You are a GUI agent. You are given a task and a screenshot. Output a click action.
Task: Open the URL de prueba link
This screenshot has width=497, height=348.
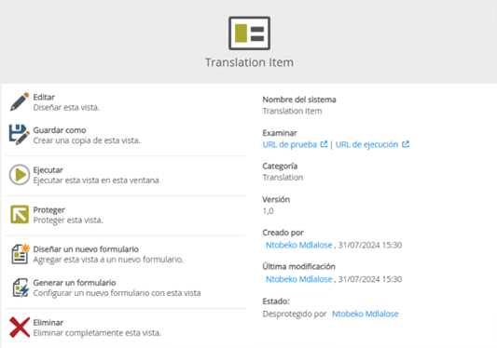point(290,144)
